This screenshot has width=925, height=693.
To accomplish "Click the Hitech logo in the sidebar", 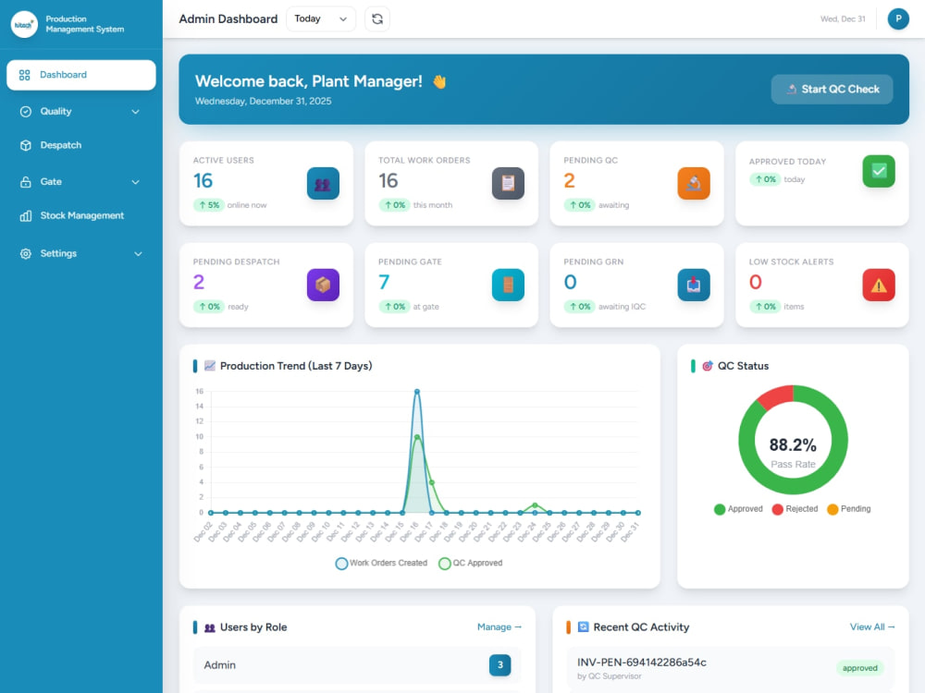I will click(24, 24).
